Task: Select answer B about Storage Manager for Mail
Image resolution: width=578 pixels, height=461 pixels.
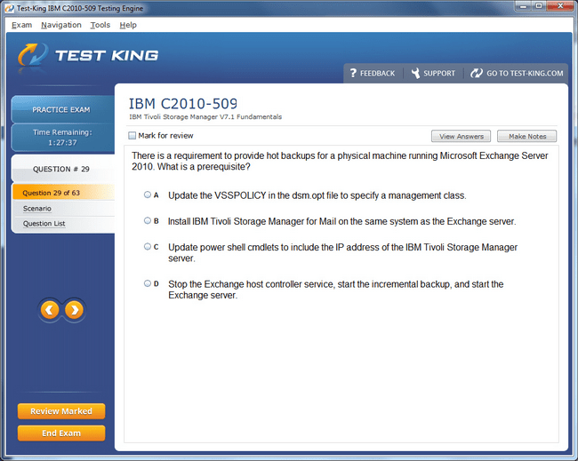Action: [x=148, y=220]
